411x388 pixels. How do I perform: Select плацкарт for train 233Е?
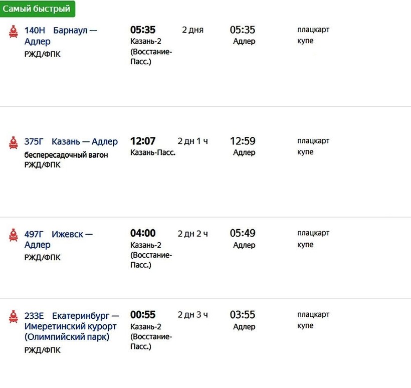pyautogui.click(x=313, y=314)
